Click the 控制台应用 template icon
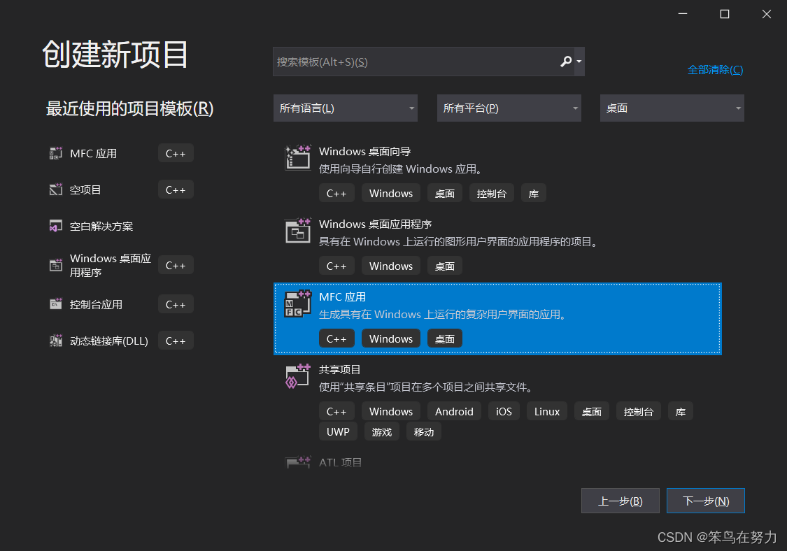The height and width of the screenshot is (551, 787). click(x=56, y=304)
